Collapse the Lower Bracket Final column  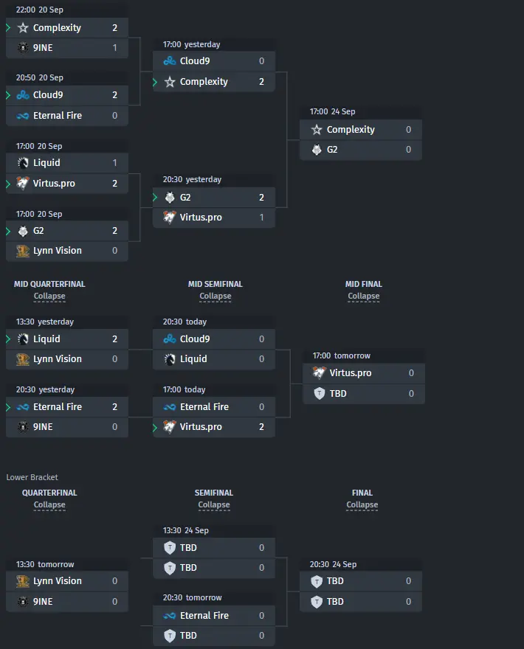(x=362, y=504)
